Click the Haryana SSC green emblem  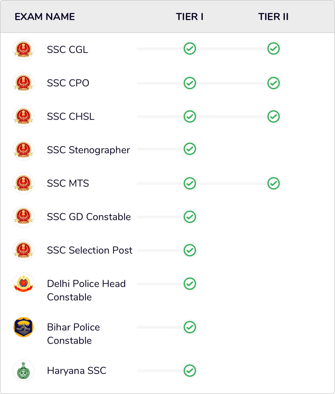point(23,371)
